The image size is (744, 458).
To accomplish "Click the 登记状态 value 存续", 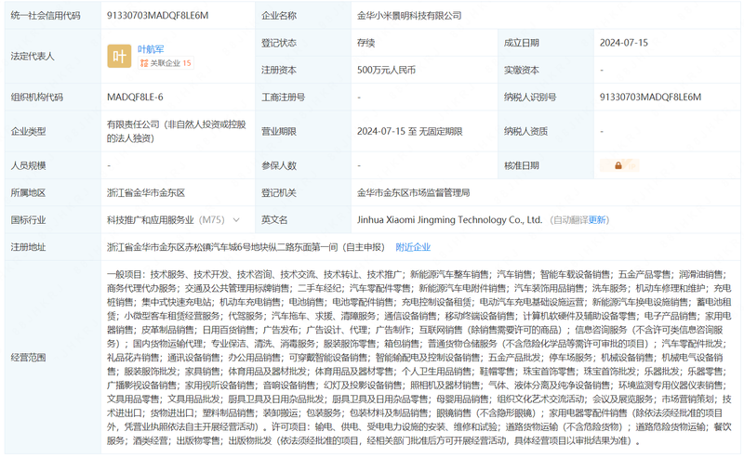I will click(x=367, y=43).
